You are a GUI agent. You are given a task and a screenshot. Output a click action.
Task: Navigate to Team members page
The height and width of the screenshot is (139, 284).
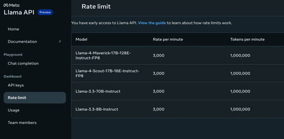22,123
